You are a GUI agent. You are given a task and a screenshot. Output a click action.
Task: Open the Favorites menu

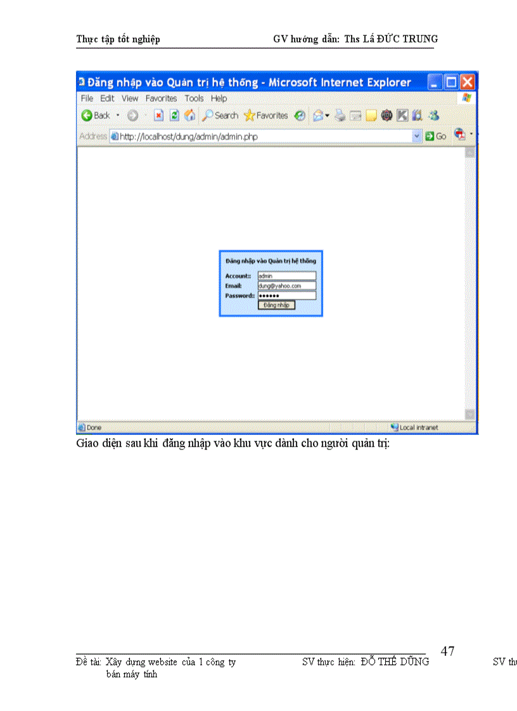tap(161, 98)
